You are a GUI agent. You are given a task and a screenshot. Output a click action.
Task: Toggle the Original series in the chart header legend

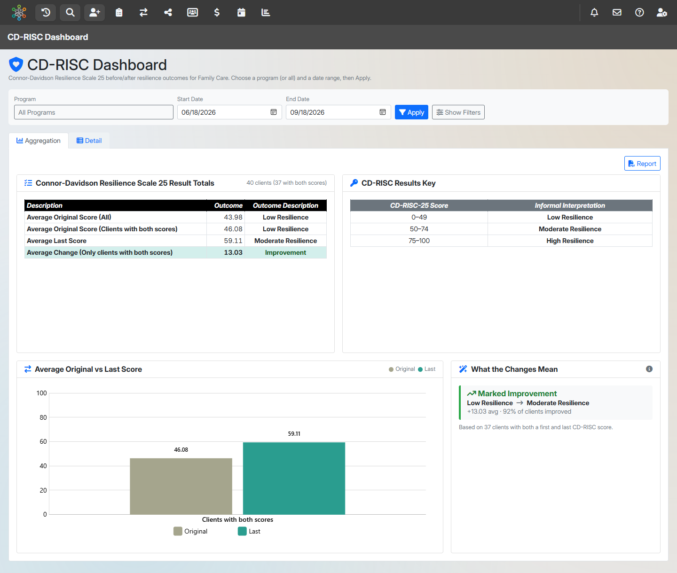tap(402, 369)
